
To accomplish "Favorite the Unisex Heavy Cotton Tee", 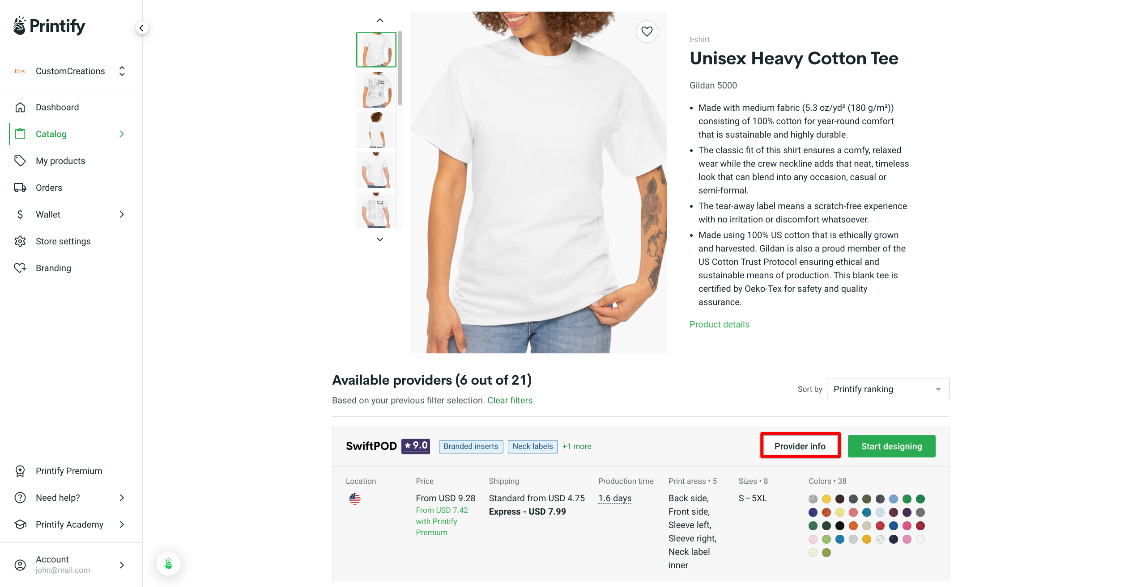I will point(647,31).
